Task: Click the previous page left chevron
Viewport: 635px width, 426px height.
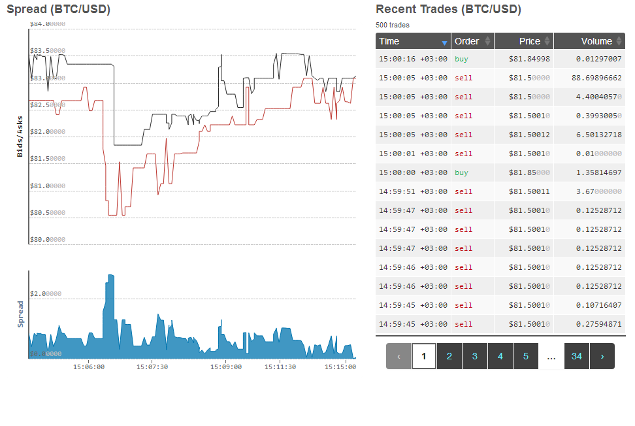Action: [x=399, y=356]
